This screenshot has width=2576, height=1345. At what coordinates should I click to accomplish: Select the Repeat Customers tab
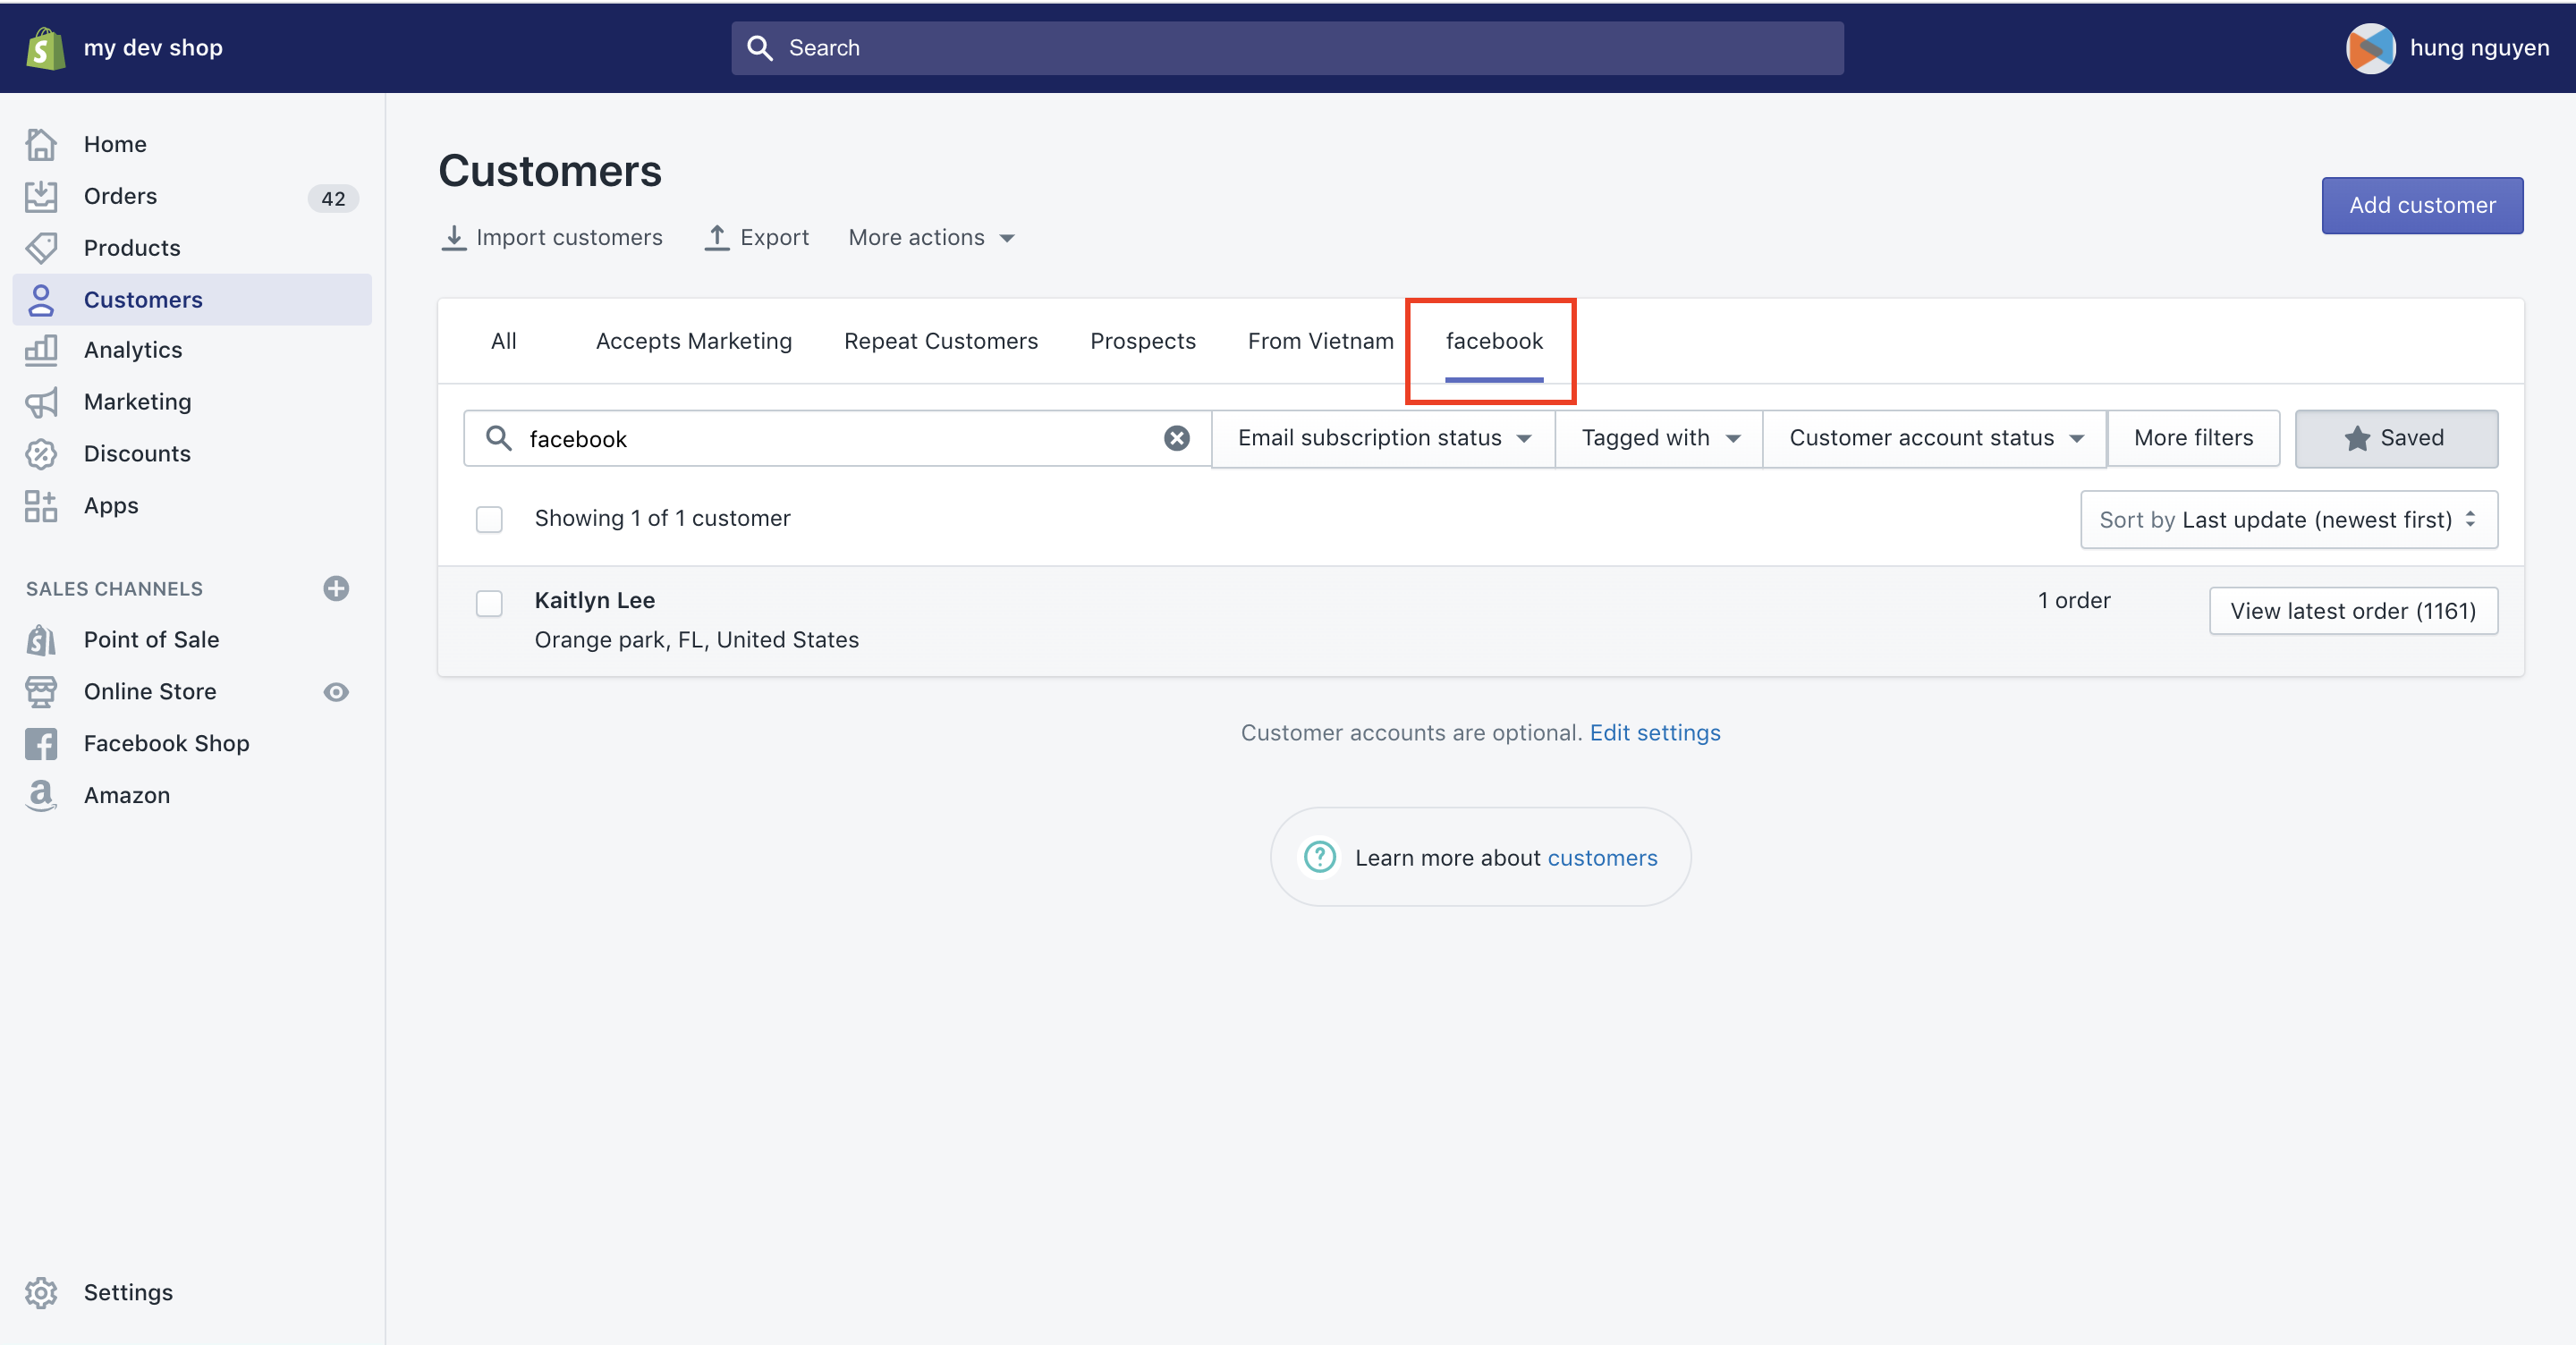coord(942,341)
